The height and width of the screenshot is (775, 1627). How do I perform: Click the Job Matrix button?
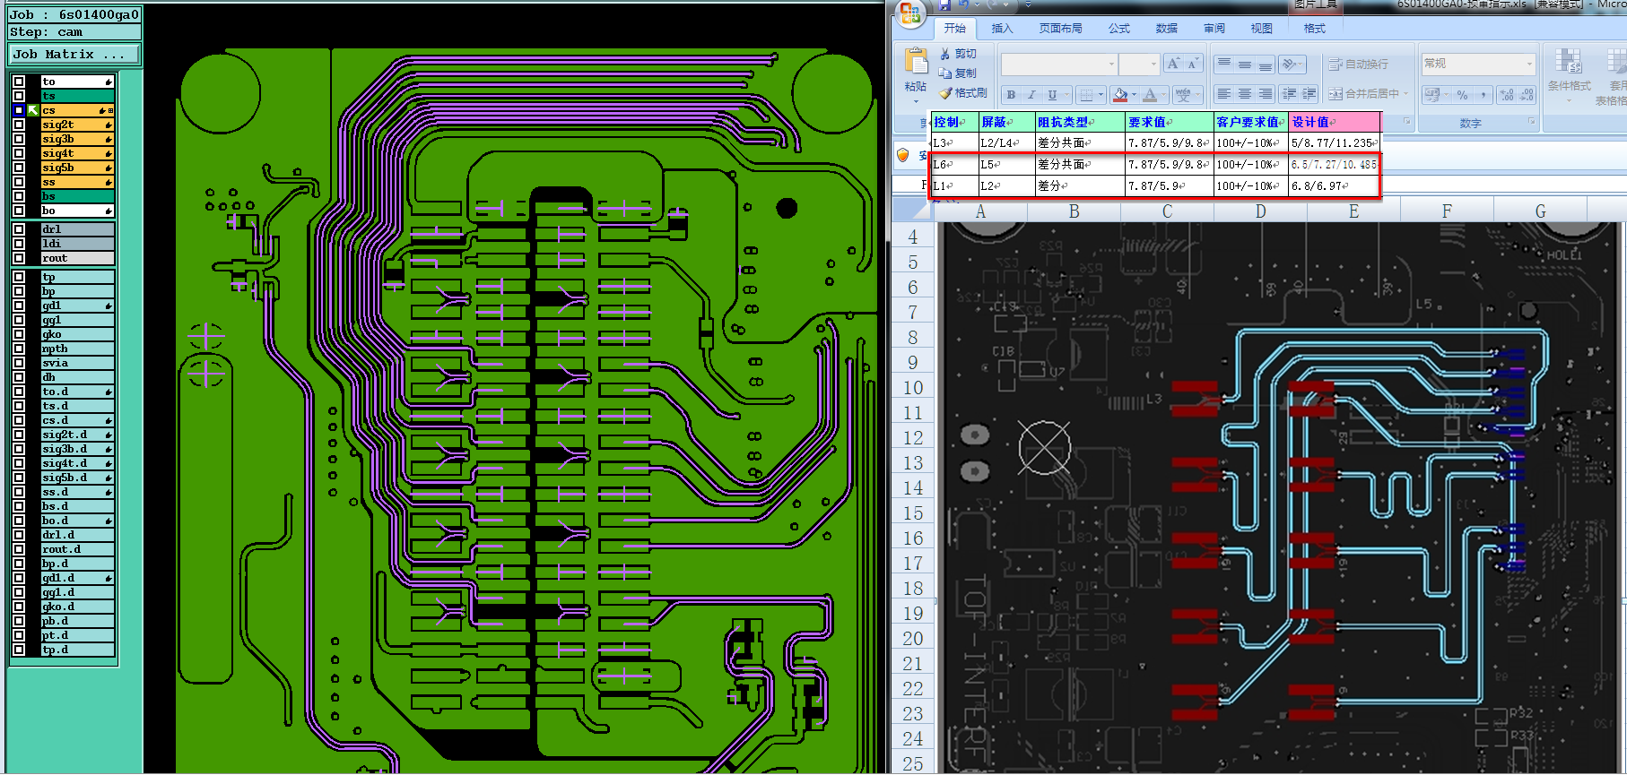[x=74, y=55]
